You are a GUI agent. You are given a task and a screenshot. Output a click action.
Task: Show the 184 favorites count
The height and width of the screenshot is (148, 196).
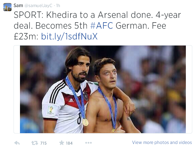69,143
